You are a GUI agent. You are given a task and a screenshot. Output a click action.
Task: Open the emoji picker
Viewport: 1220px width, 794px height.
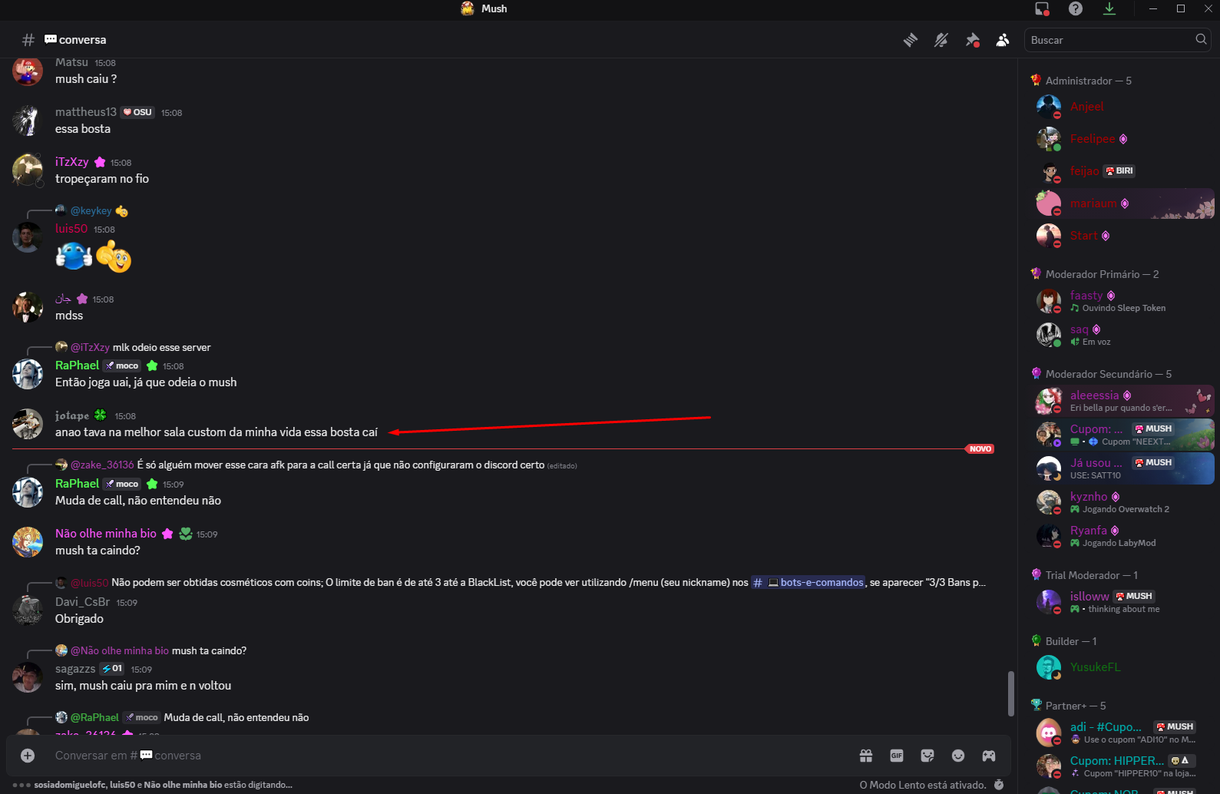[958, 756]
